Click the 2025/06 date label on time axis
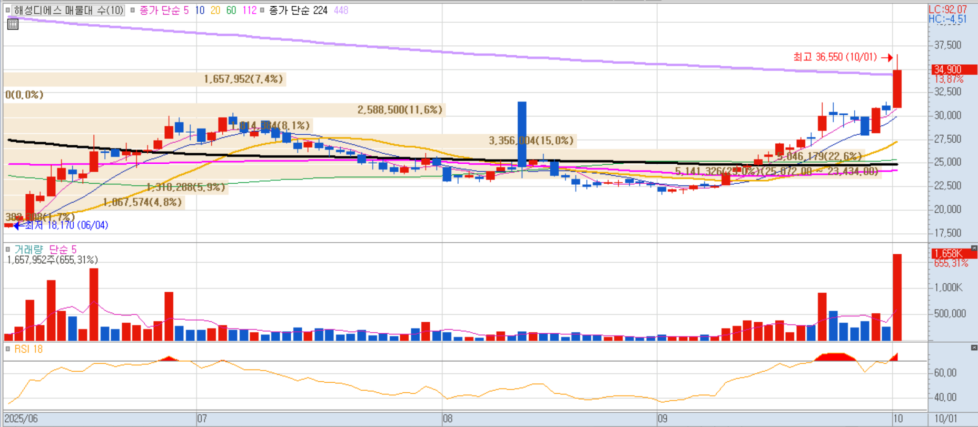The image size is (978, 427). point(21,419)
